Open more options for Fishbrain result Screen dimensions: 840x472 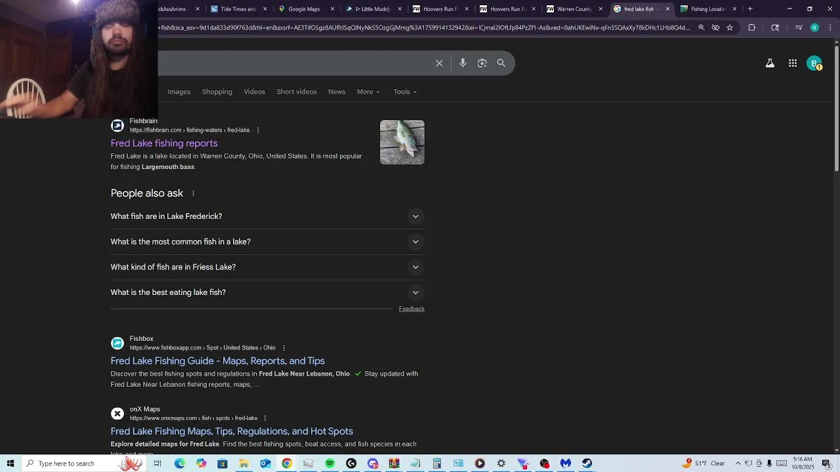(258, 130)
